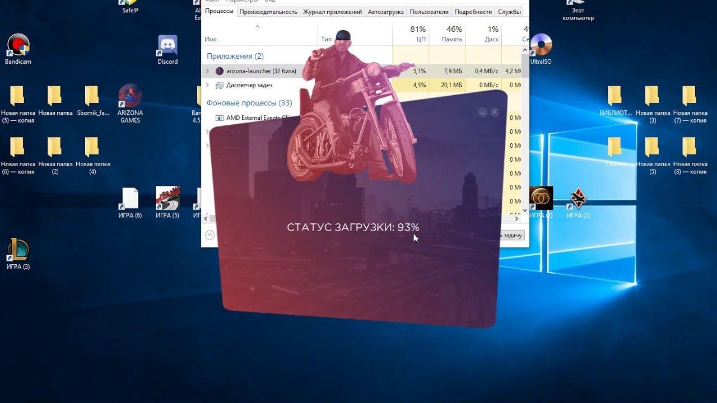717x403 pixels.
Task: Close the Arizona launcher loading window
Action: 495,113
